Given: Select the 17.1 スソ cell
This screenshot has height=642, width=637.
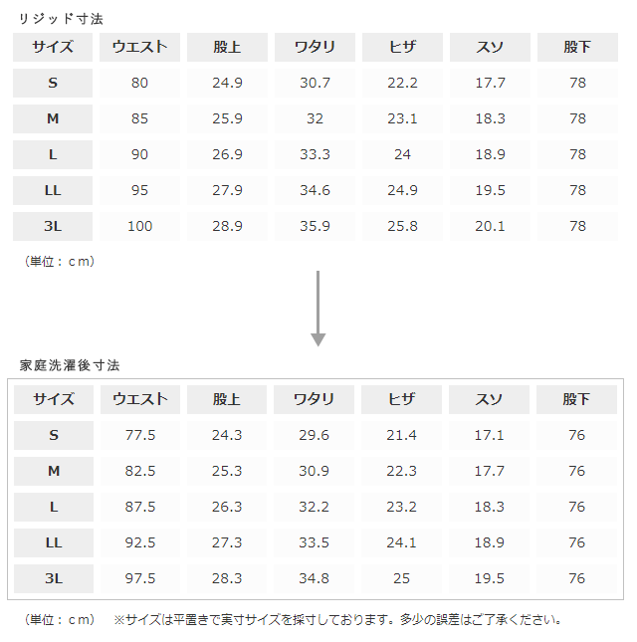Looking at the screenshot, I should point(489,435).
